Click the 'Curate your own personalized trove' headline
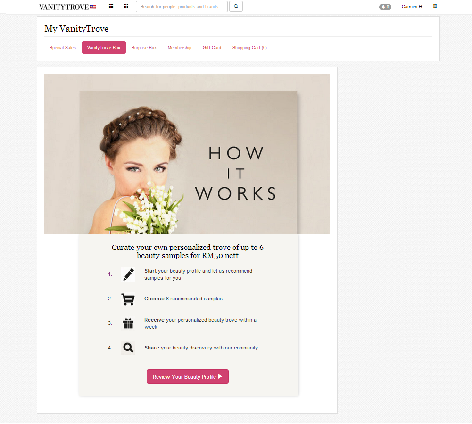The width and height of the screenshot is (472, 424). tap(188, 251)
